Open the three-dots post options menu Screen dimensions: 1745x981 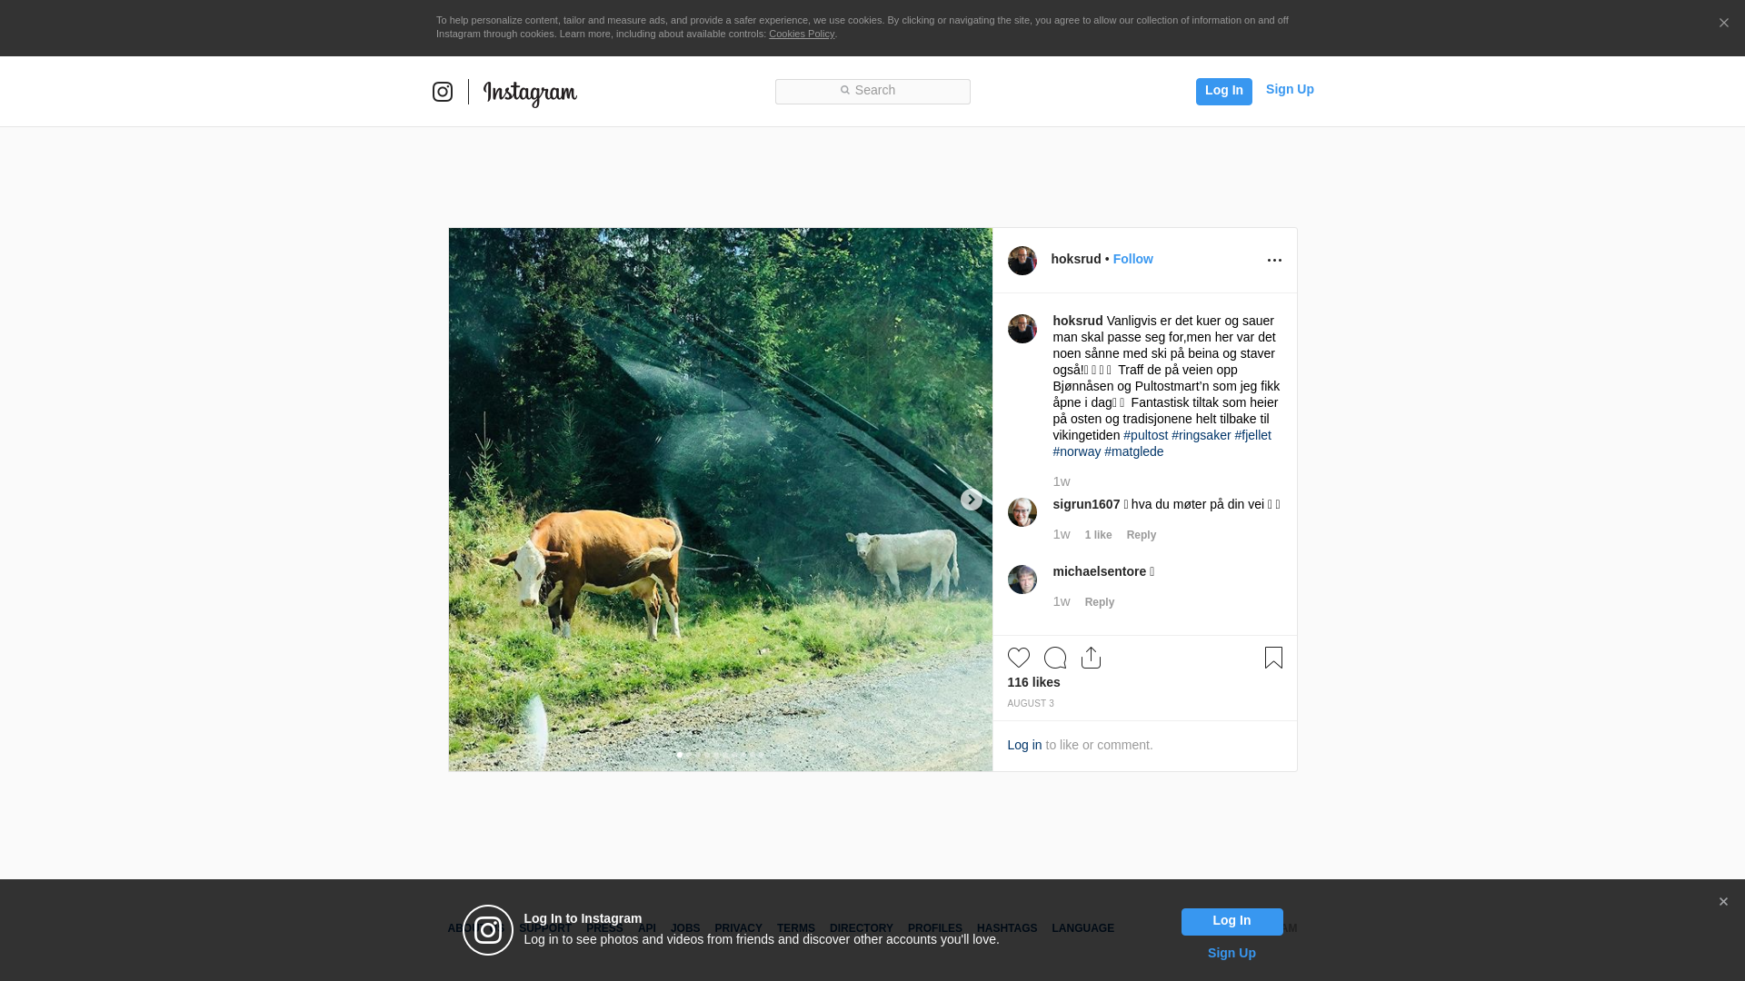pyautogui.click(x=1274, y=261)
